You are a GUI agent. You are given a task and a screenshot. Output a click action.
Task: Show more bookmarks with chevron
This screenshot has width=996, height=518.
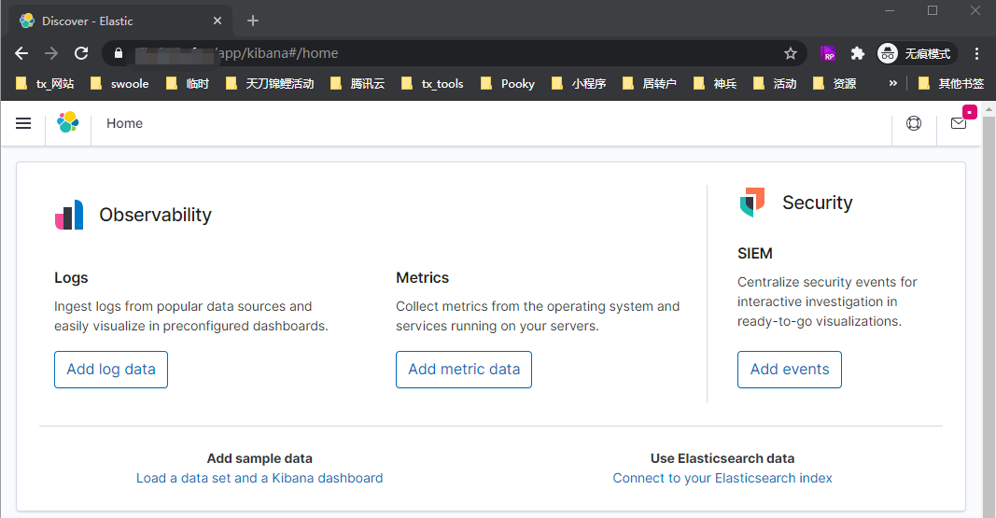click(x=893, y=83)
